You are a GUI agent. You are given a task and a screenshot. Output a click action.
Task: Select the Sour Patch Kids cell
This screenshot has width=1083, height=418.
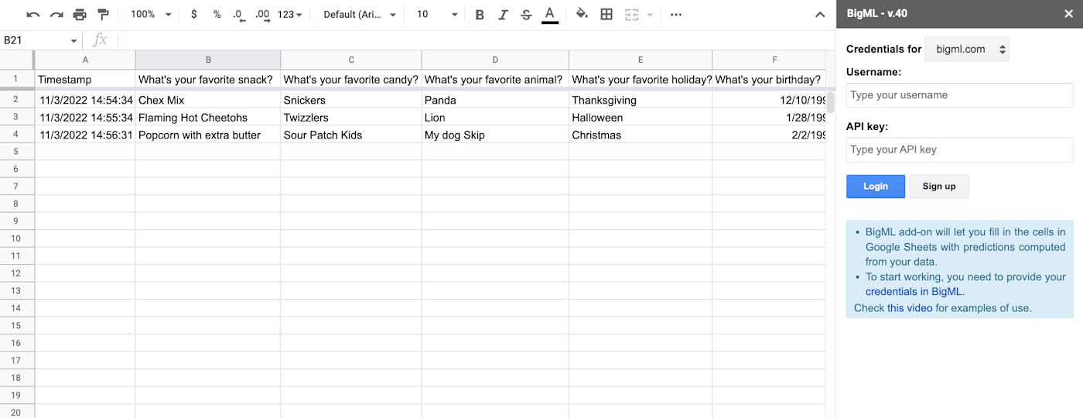[x=351, y=135]
